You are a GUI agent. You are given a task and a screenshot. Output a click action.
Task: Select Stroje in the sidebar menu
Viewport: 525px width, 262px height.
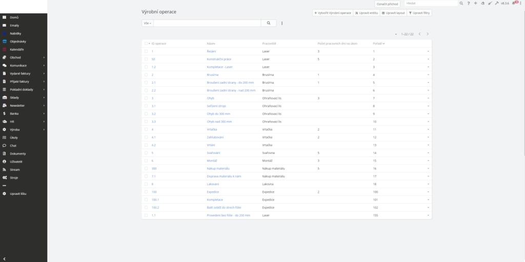coord(14,177)
